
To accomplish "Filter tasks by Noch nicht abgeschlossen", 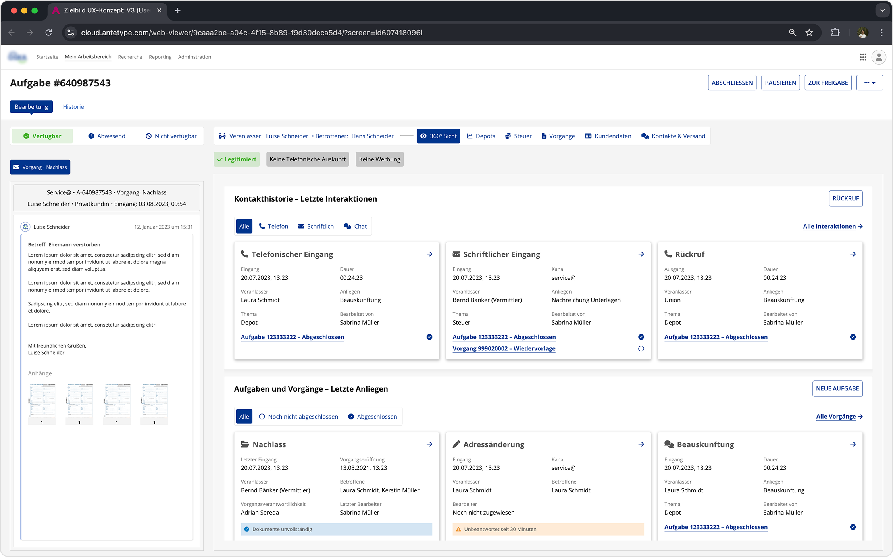I will 298,417.
